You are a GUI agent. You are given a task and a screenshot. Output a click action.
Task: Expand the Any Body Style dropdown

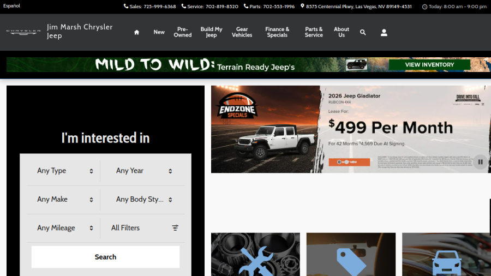144,199
